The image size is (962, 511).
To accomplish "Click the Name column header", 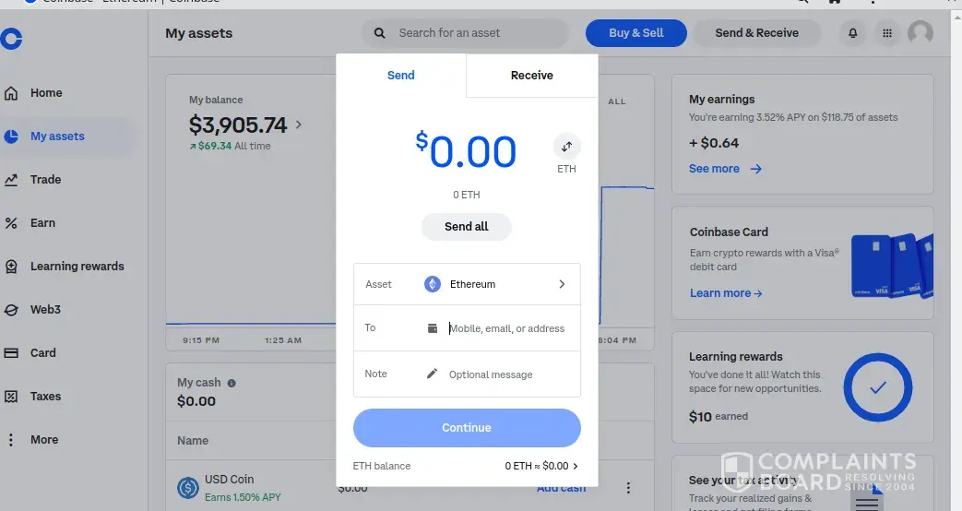I will [193, 441].
